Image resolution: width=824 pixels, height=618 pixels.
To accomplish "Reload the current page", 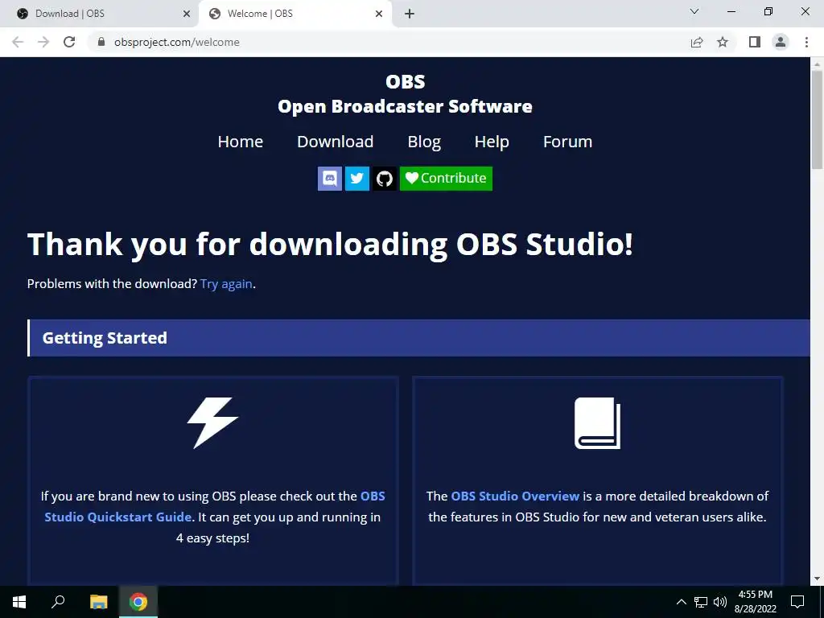I will [x=69, y=42].
